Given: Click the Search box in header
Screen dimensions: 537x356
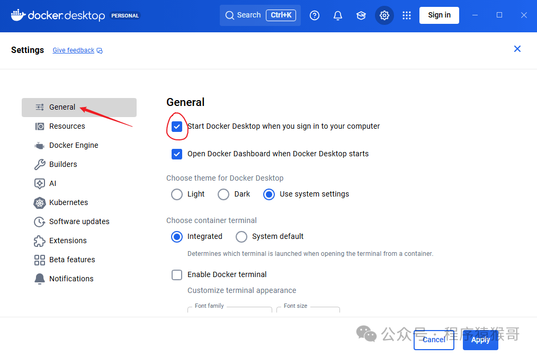Looking at the screenshot, I should click(260, 15).
